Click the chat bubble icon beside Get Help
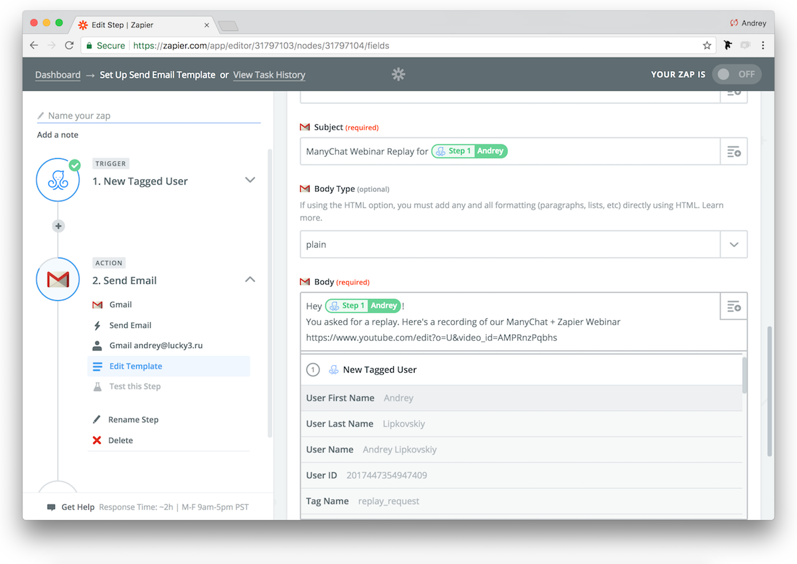The height and width of the screenshot is (564, 797). point(51,507)
